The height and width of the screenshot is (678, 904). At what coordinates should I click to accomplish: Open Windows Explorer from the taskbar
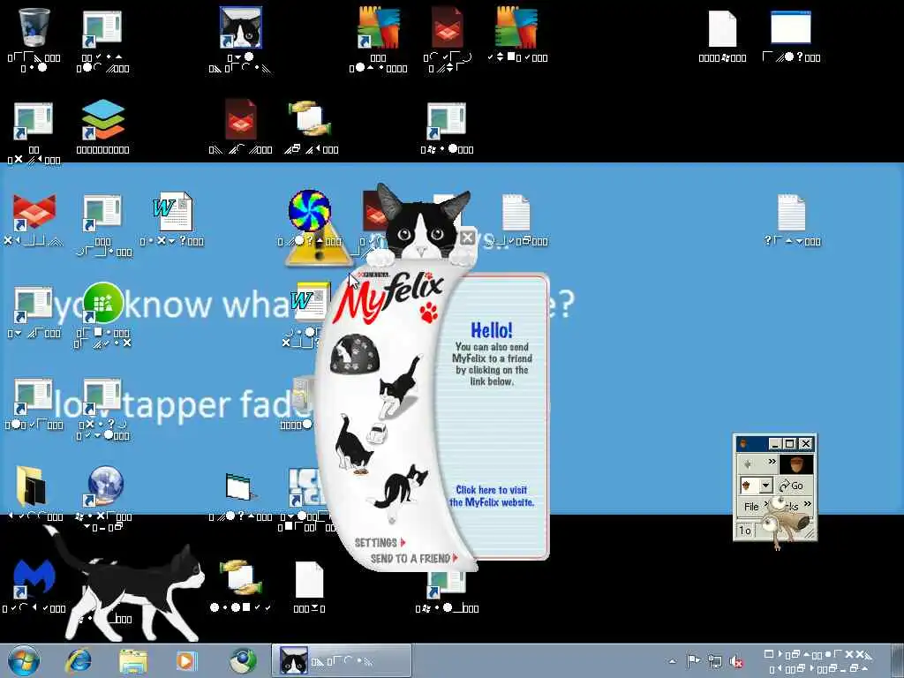[133, 661]
